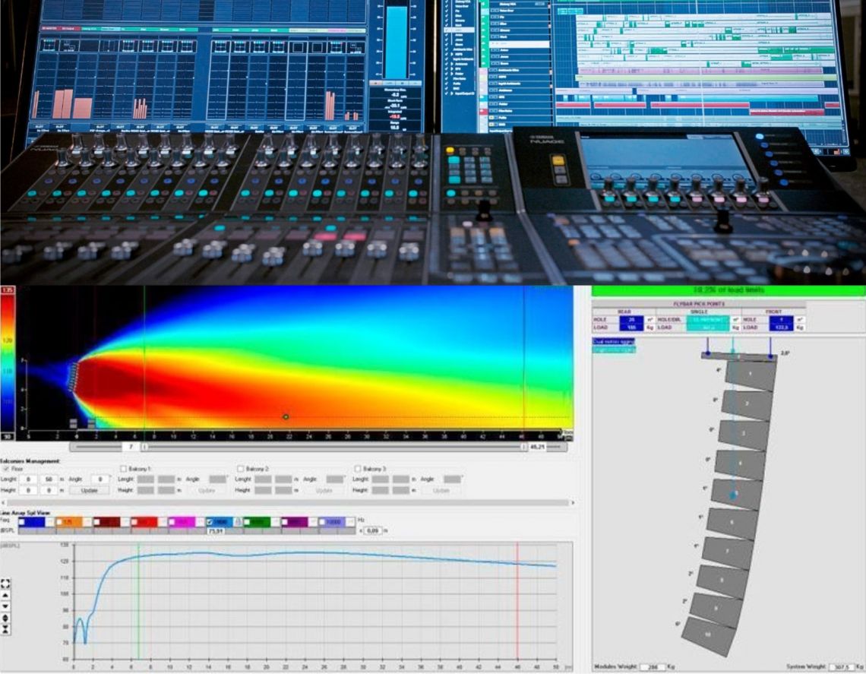866x674 pixels.
Task: Enable the Balcony 2 checkbox
Action: (x=240, y=469)
